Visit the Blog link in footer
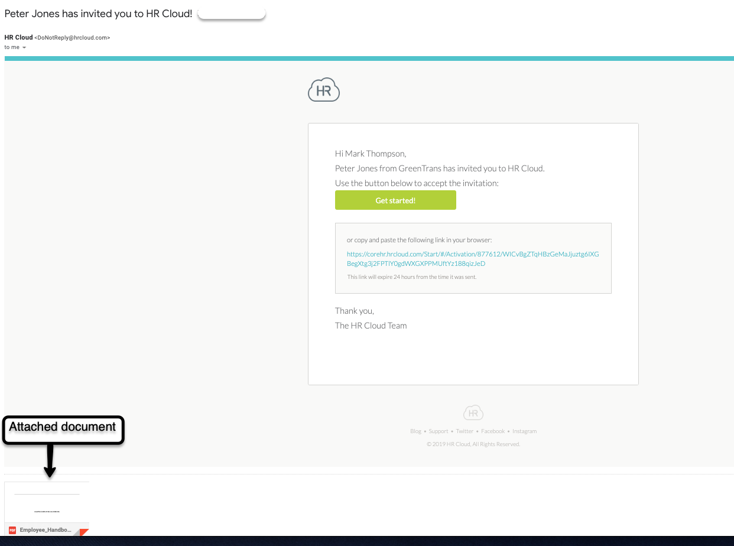Screen dimensions: 734x546 point(415,431)
